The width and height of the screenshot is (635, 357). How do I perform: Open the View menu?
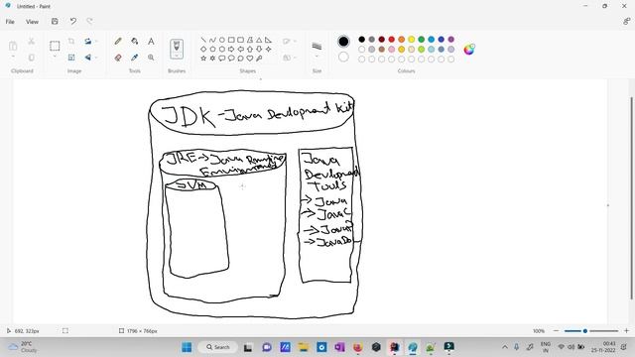32,22
